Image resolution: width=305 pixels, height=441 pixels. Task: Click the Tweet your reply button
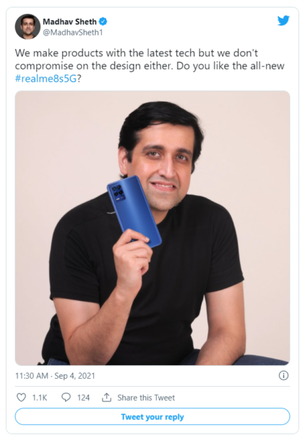point(152,416)
